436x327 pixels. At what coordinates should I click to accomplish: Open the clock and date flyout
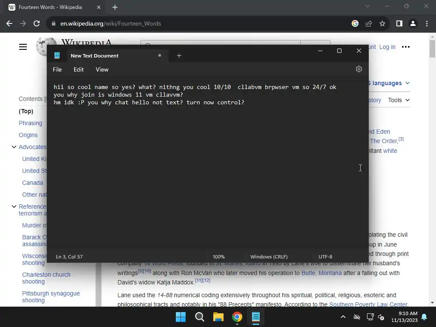404,317
